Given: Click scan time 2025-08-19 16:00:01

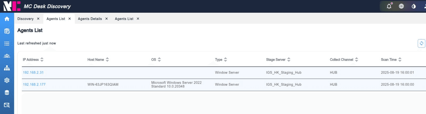Looking at the screenshot, I should pyautogui.click(x=398, y=72).
